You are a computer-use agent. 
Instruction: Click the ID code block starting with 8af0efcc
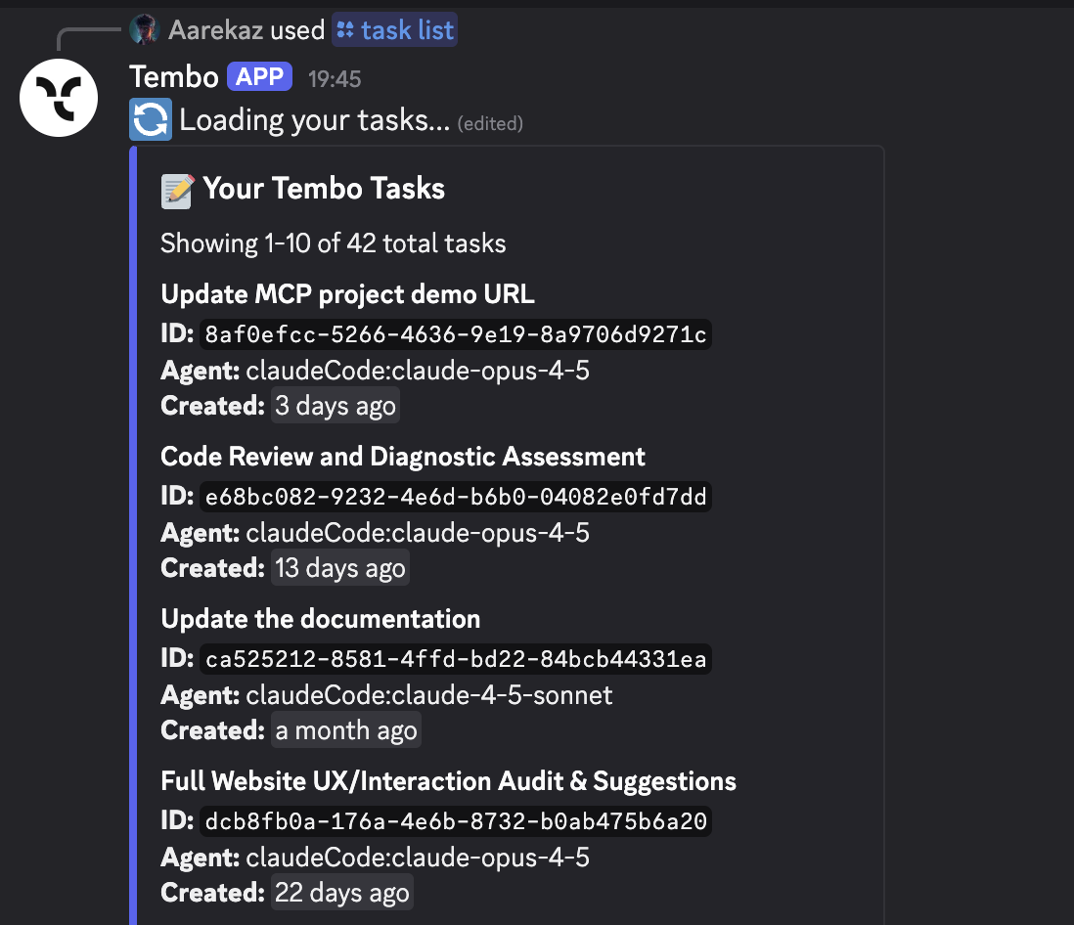pyautogui.click(x=456, y=334)
